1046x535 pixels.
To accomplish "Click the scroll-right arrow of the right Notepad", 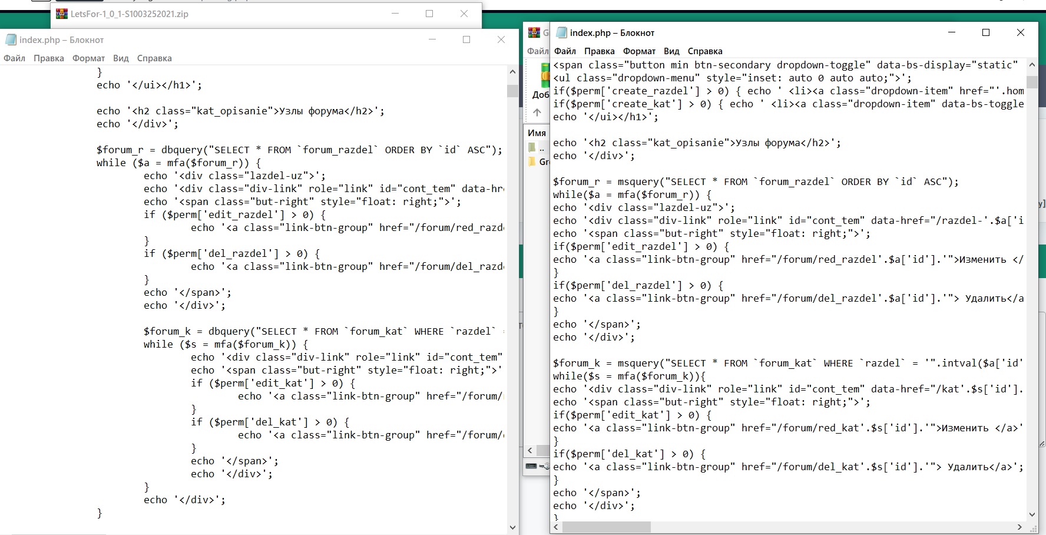I will point(1019,527).
